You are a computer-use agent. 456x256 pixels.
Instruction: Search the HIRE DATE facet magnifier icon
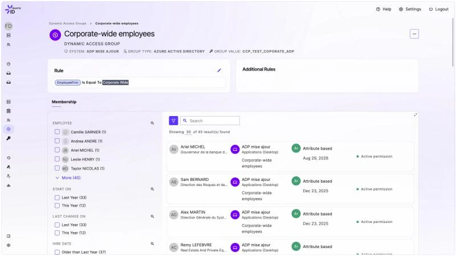coord(152,243)
